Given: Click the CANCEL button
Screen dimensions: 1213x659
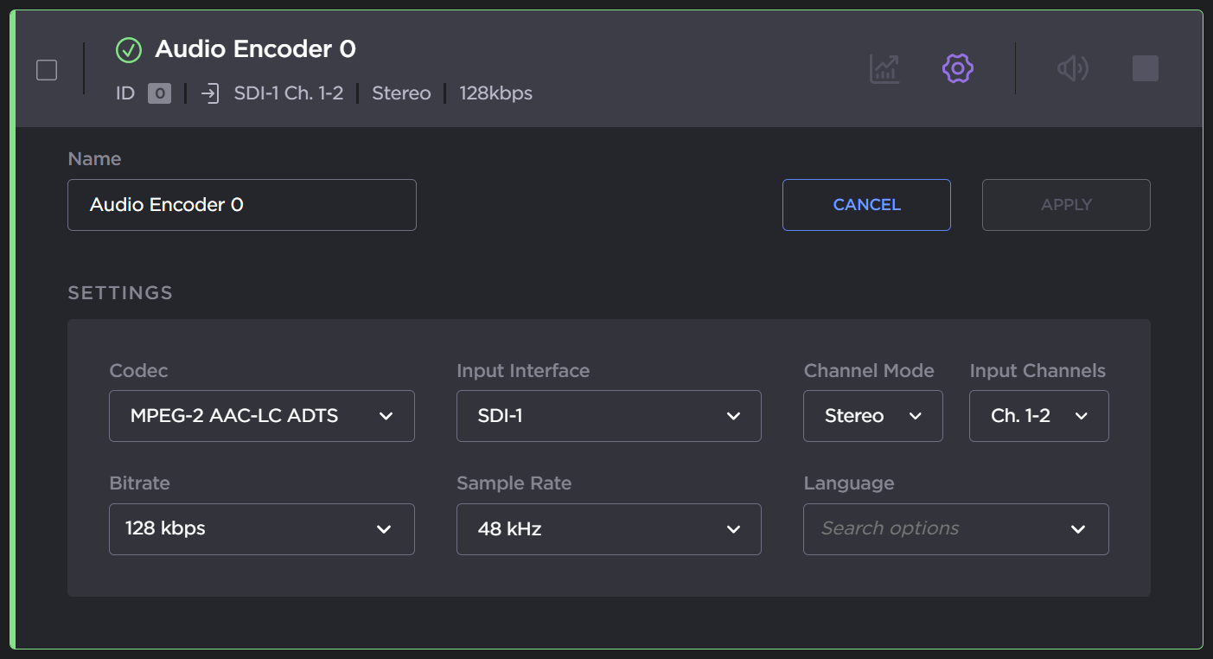Looking at the screenshot, I should [x=866, y=205].
